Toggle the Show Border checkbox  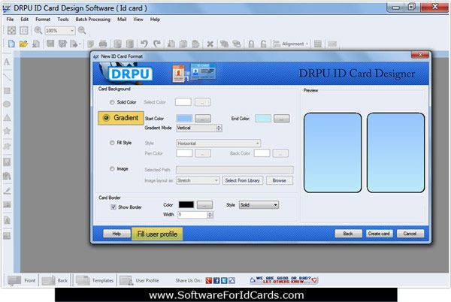114,207
